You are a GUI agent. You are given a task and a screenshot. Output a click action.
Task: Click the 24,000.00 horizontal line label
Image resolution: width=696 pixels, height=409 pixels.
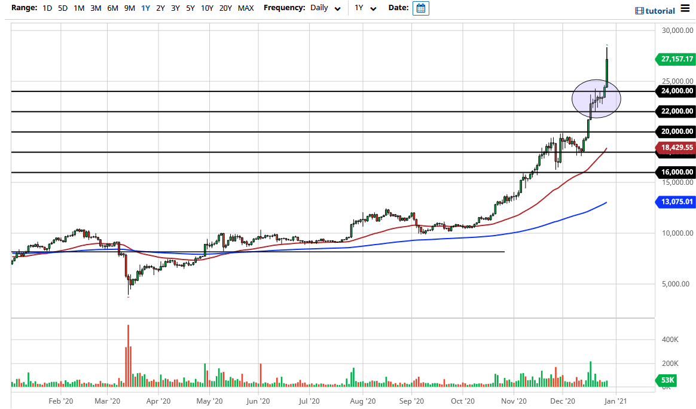tap(676, 91)
